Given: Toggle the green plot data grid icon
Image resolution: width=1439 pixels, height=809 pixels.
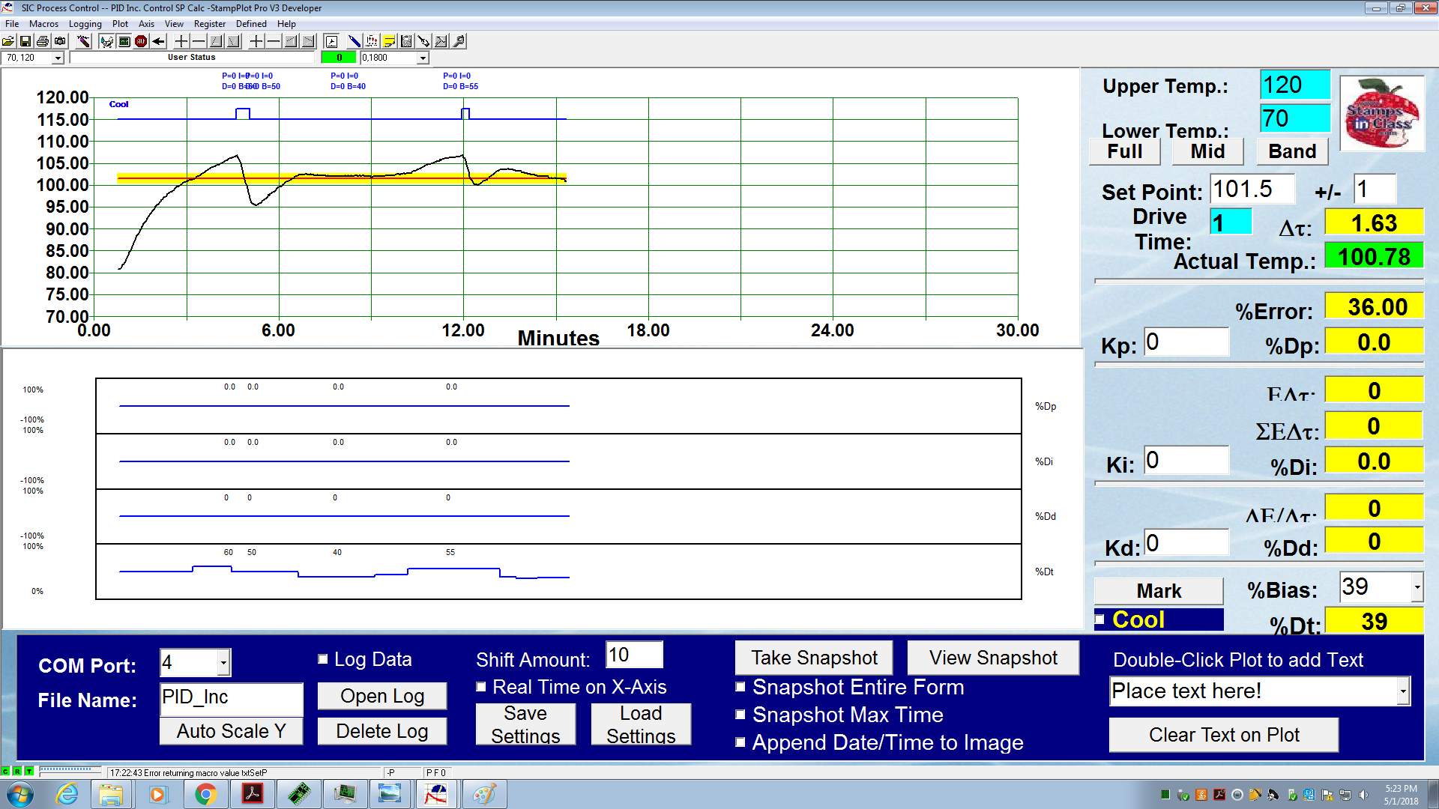Looking at the screenshot, I should pyautogui.click(x=124, y=41).
